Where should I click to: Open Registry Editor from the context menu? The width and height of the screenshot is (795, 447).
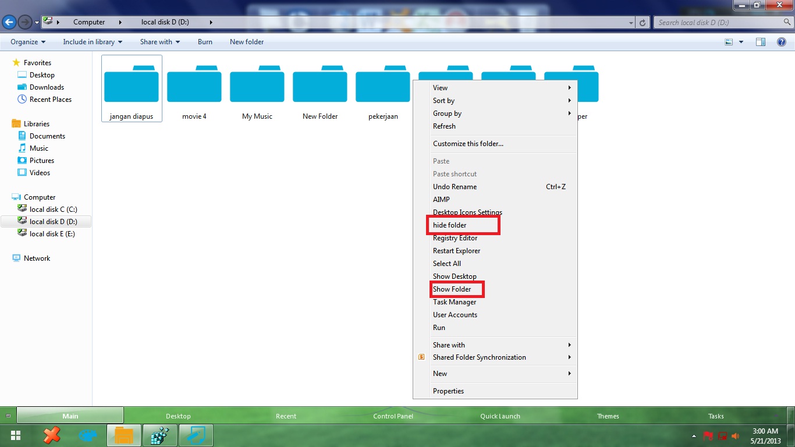tap(455, 238)
